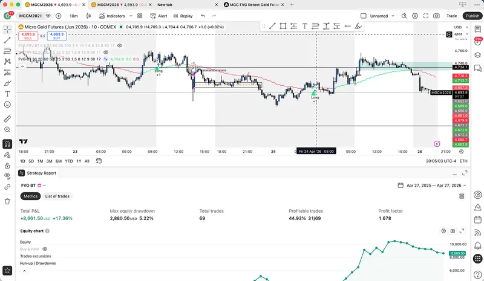Toggle visibility of FVG-PRV-BT indicator
This screenshot has height=281, width=484.
tap(120, 45)
